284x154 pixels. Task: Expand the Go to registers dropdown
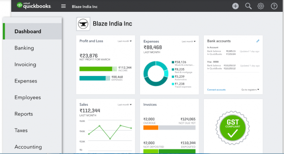tap(250, 90)
